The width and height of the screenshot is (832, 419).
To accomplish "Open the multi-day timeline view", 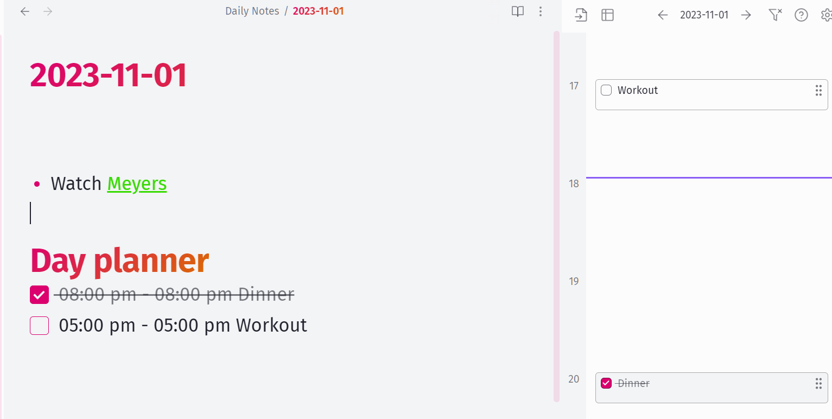I will click(x=607, y=15).
